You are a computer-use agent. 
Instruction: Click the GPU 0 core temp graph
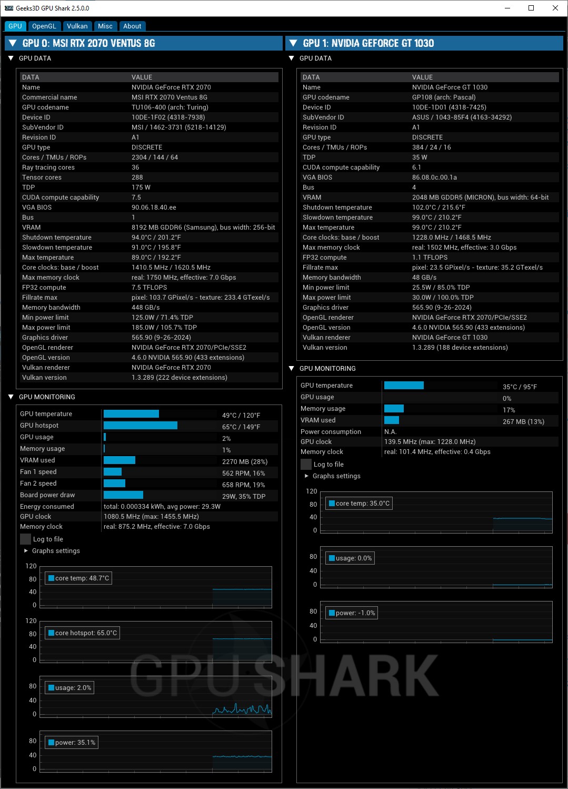pyautogui.click(x=156, y=587)
